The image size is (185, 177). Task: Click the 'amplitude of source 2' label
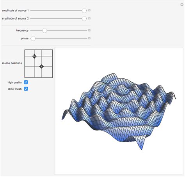pos(15,19)
